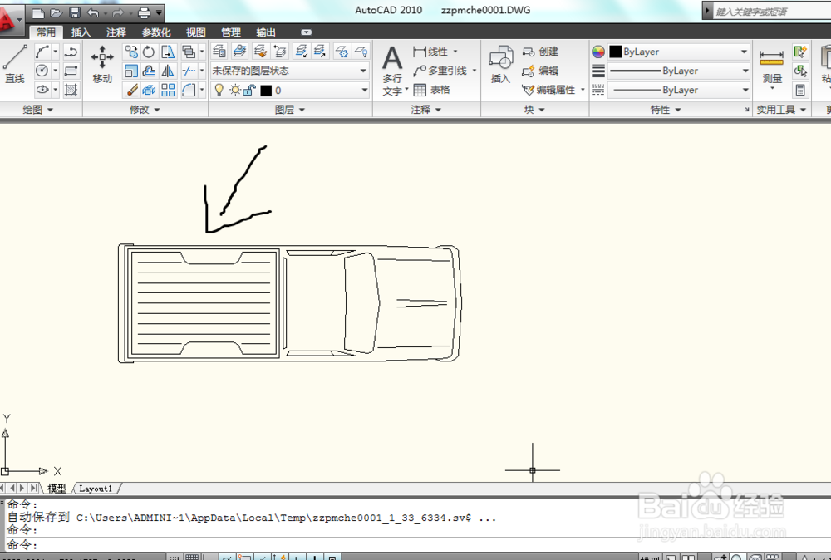The image size is (831, 560).
Task: Click the keyword search input field
Action: point(771,11)
